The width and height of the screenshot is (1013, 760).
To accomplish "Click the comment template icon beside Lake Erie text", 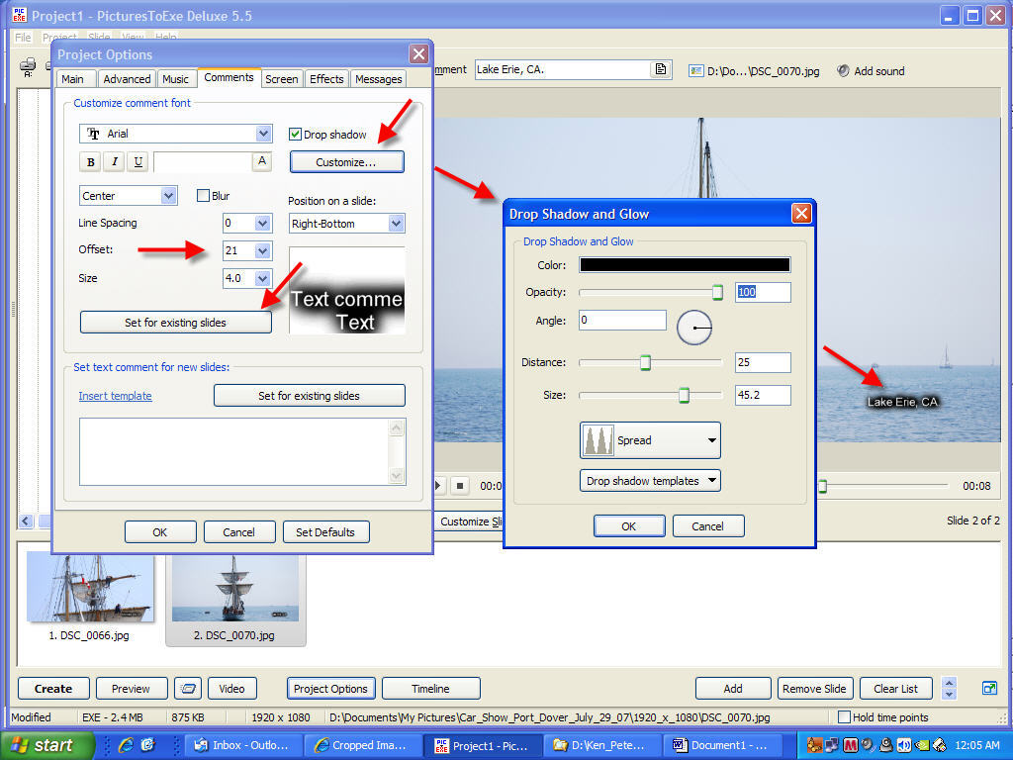I will coord(660,69).
